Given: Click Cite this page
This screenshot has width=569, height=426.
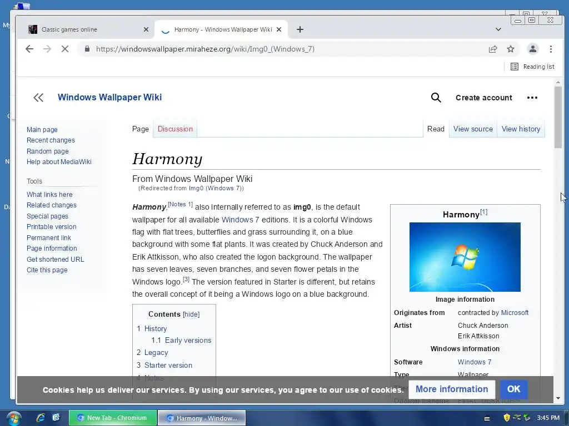Looking at the screenshot, I should 47,270.
